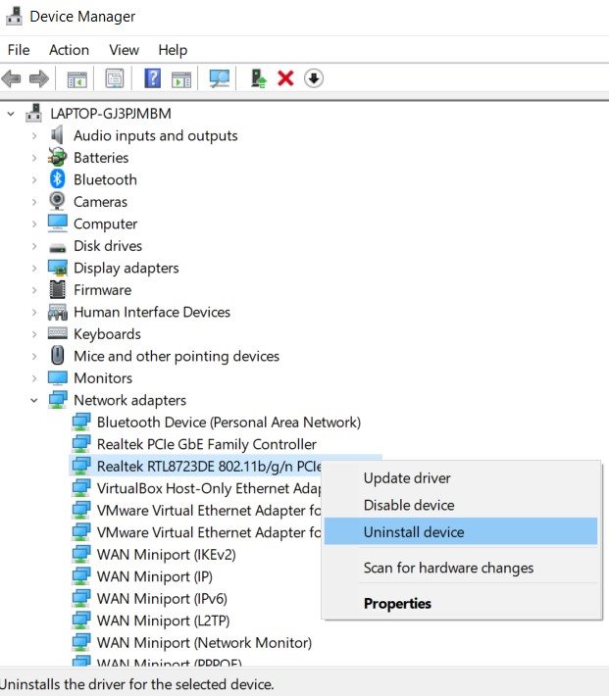Expand the Keyboards category chevron
The image size is (609, 696).
coord(34,334)
